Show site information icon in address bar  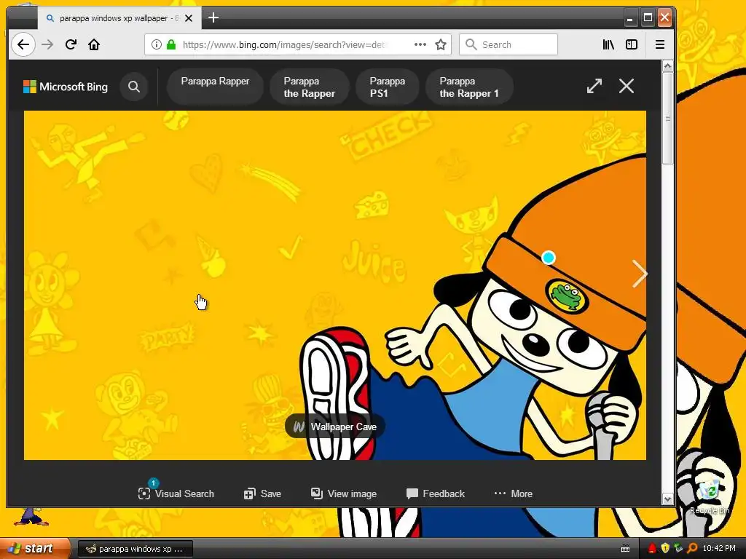point(156,44)
